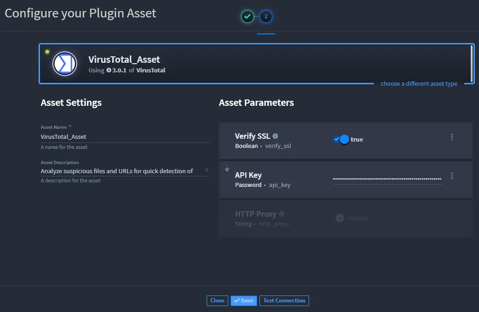Image resolution: width=479 pixels, height=312 pixels.
Task: Open API Key options kebab menu
Action: point(452,176)
